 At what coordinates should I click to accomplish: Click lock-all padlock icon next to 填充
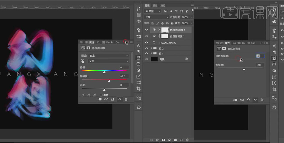point(172,23)
